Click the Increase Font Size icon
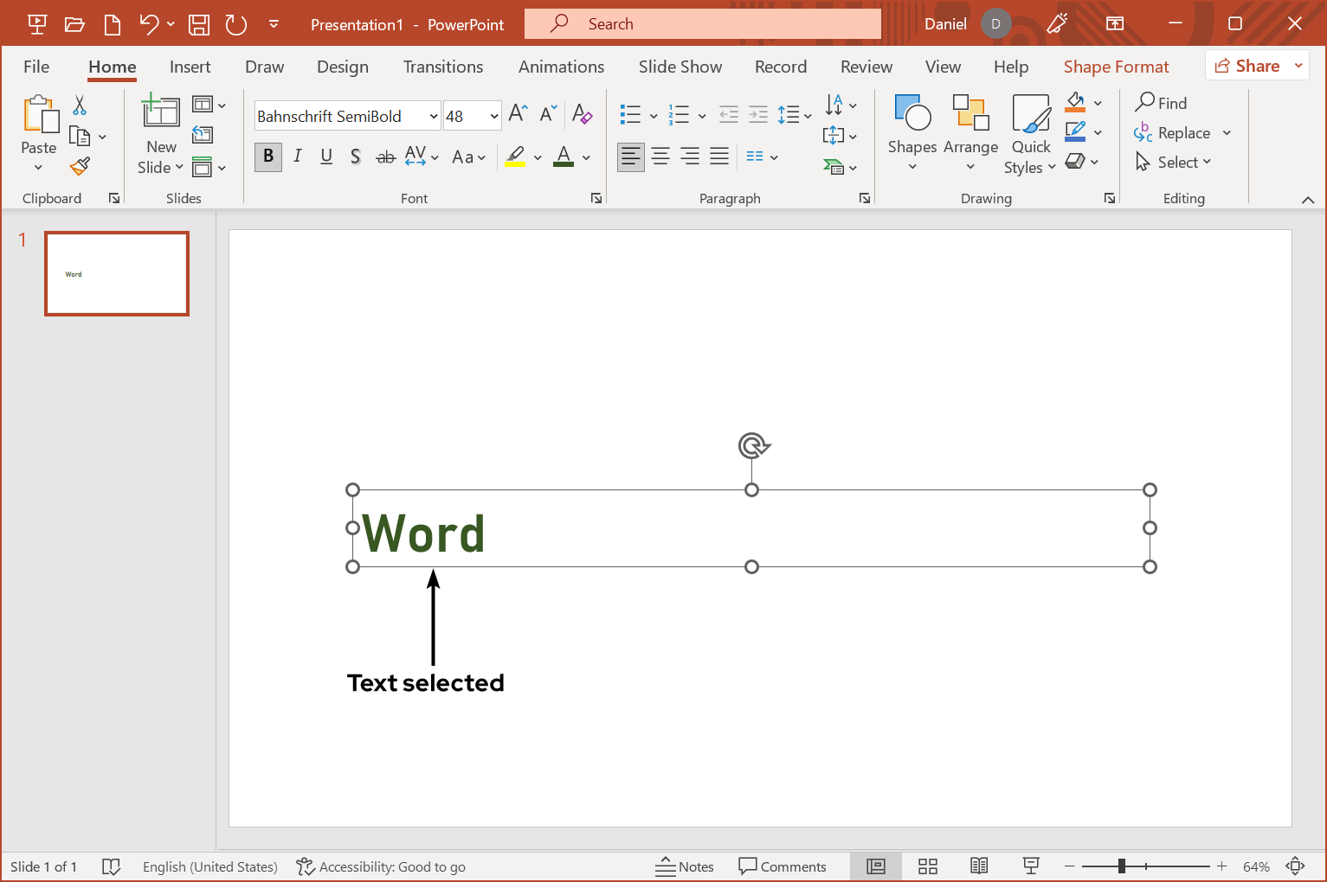Image resolution: width=1327 pixels, height=882 pixels. 518,113
